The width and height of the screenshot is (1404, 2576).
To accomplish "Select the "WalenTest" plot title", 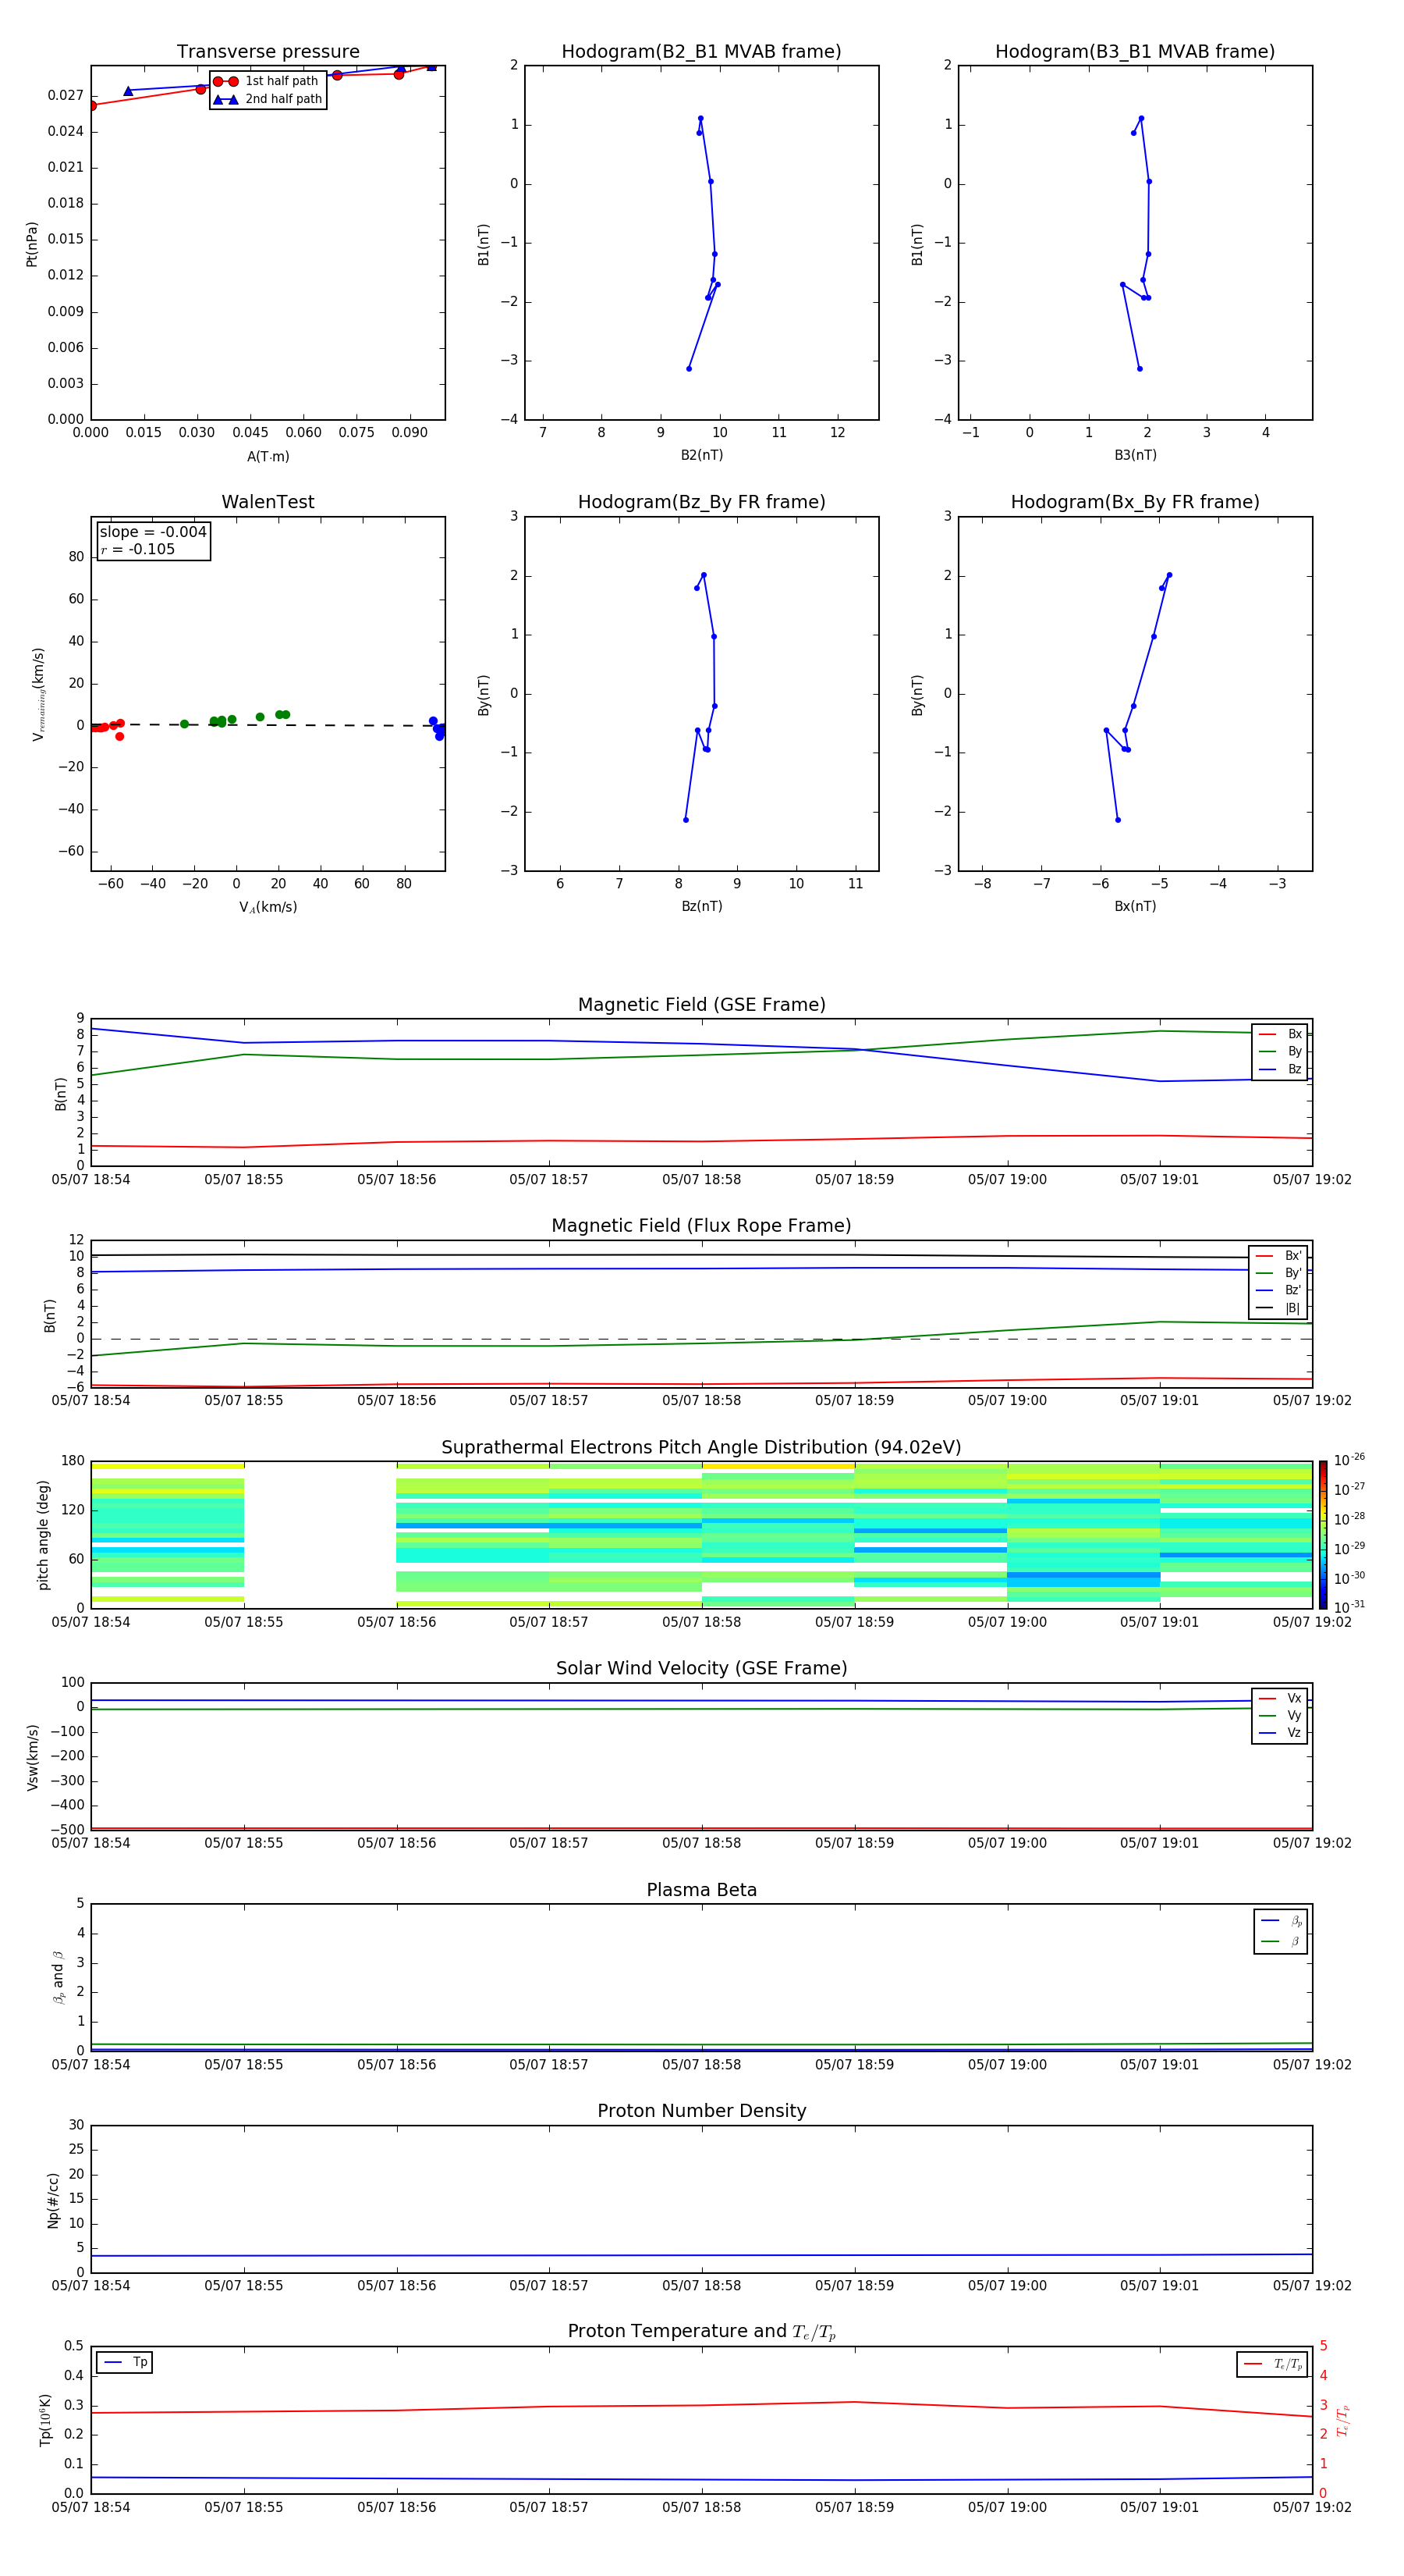I will click(268, 502).
